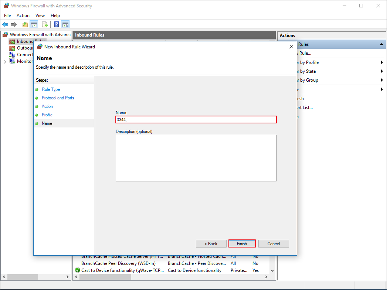Click the Back arrow toolbar icon
This screenshot has width=387, height=290.
click(x=5, y=24)
